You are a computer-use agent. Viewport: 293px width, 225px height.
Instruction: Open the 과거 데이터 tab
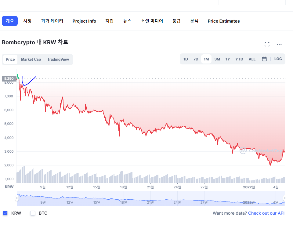(x=52, y=21)
